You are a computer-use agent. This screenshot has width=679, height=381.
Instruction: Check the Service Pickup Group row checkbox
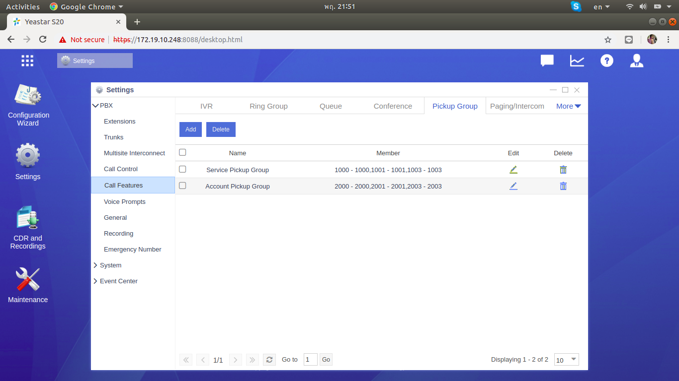click(182, 169)
